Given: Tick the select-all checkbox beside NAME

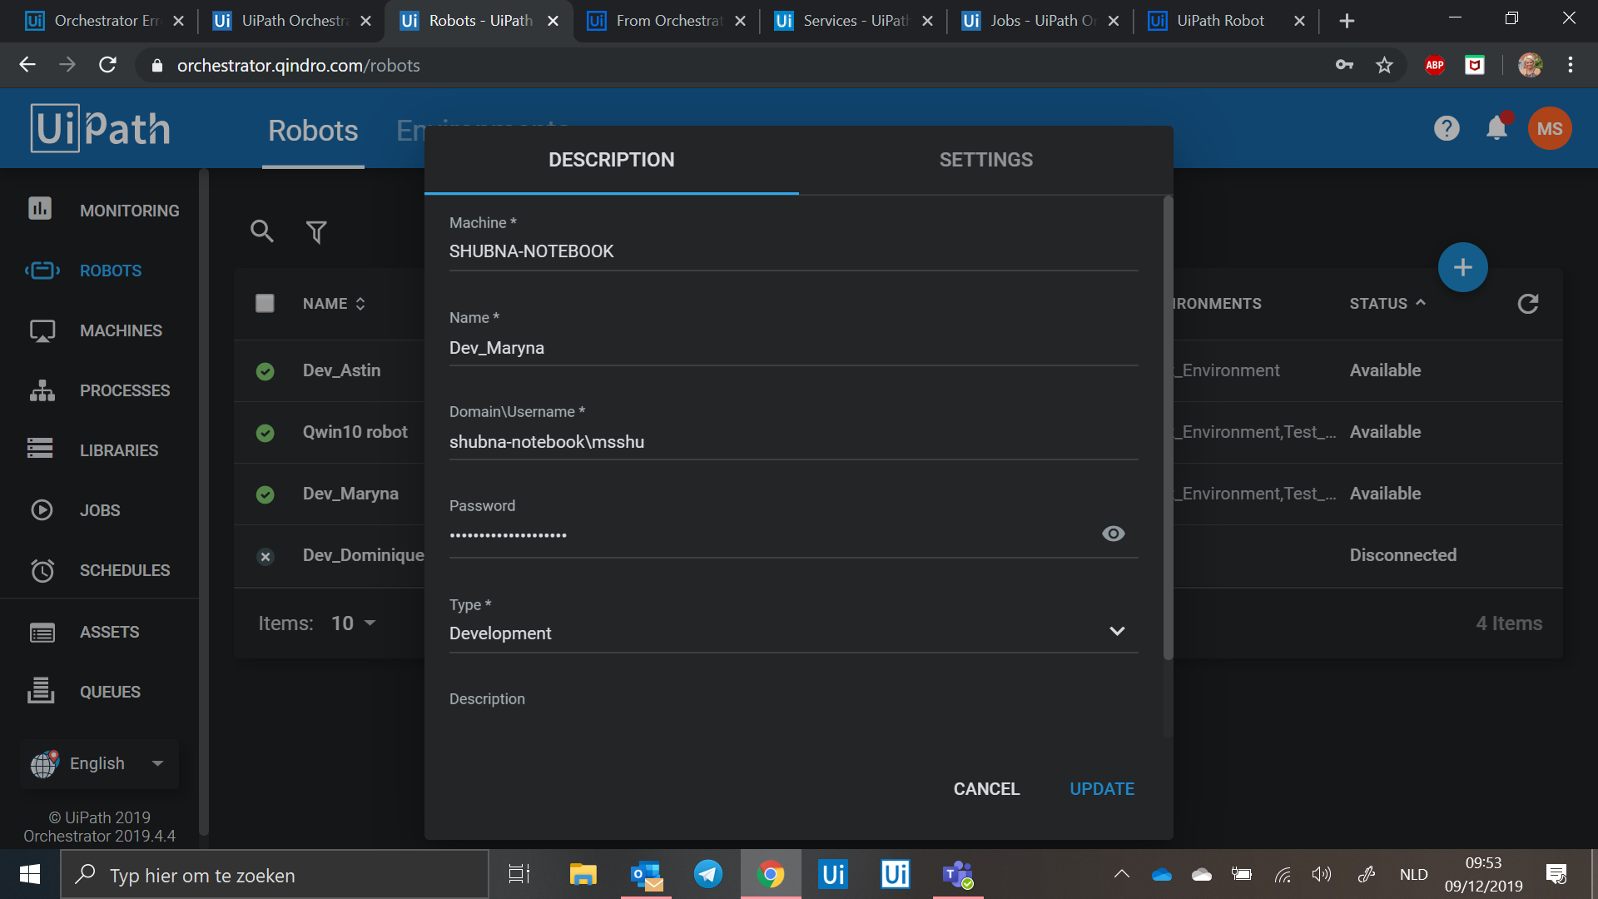Looking at the screenshot, I should pos(265,303).
